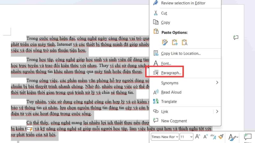Click Review selection in Editor

pos(183,3)
